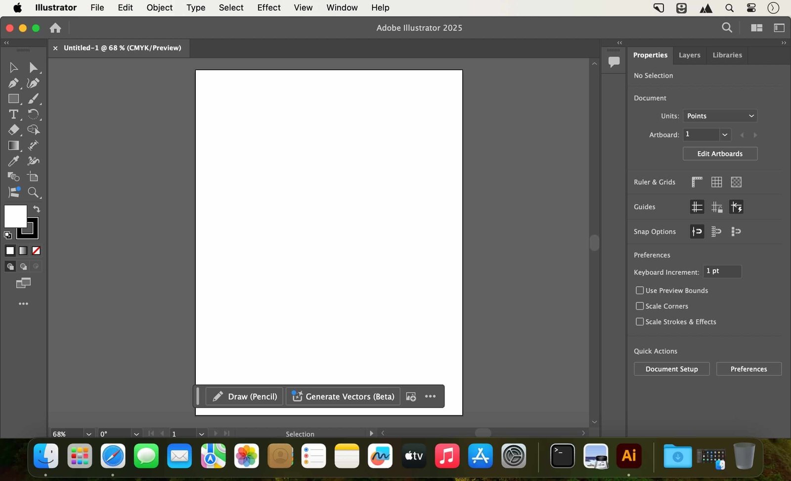
Task: Open Document Setup
Action: coord(671,369)
